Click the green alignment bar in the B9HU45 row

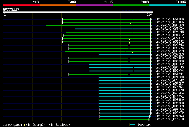(x=108, y=32)
